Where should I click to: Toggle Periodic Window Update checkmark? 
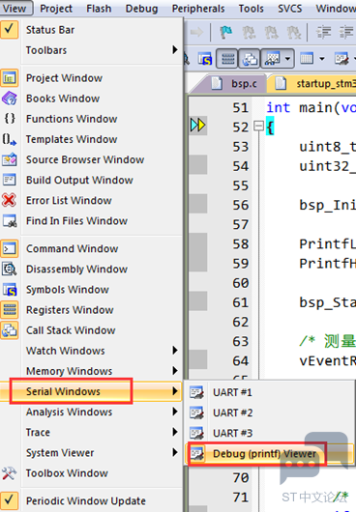9,500
